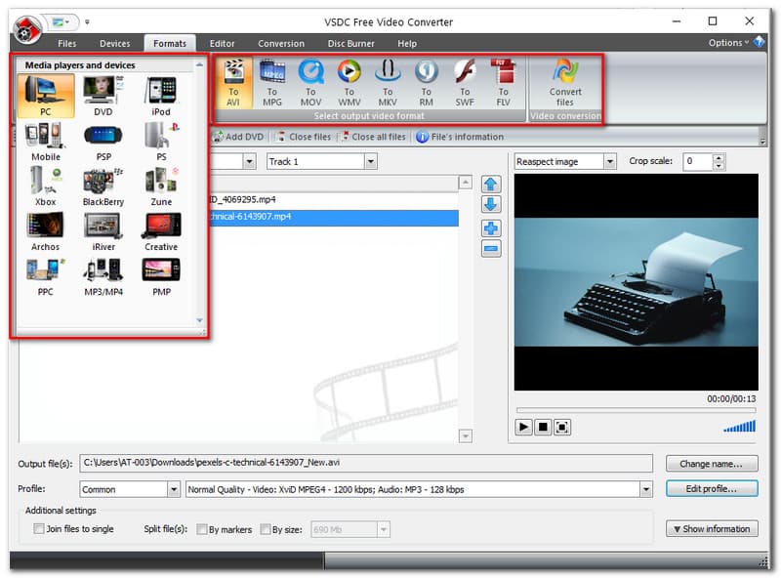This screenshot has height=578, width=781.
Task: Toggle the By markers split option
Action: pyautogui.click(x=202, y=529)
